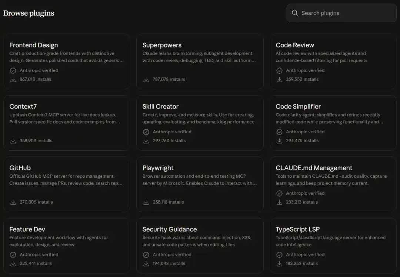
Task: Click the Playwright description about browser automation
Action: tap(200, 180)
